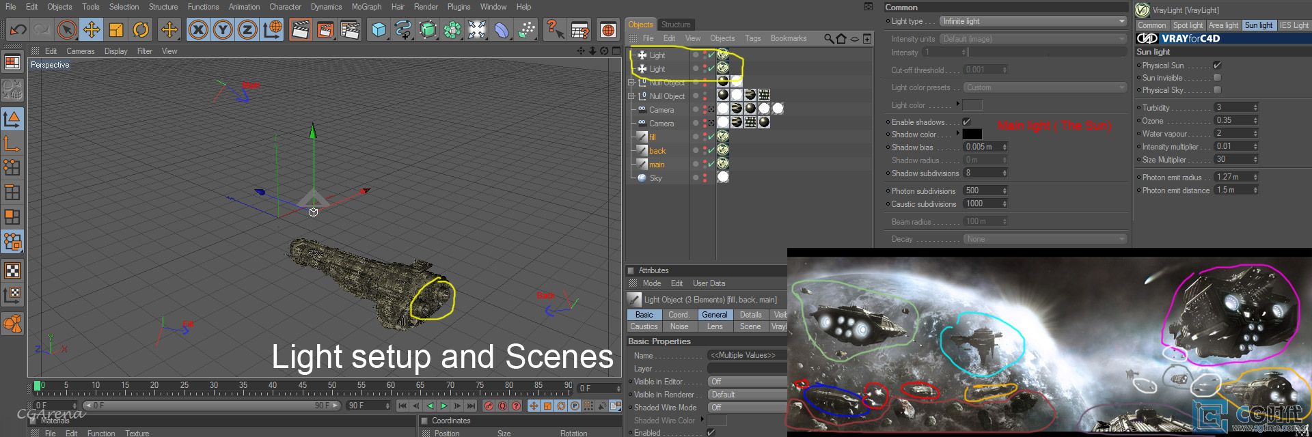This screenshot has height=437, width=1312.
Task: Activate the Scale tool
Action: pos(116,29)
